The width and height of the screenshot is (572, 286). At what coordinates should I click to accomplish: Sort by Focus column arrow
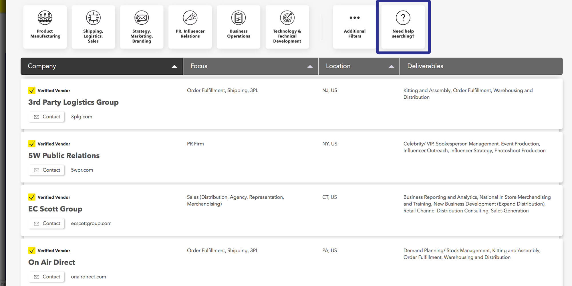tap(310, 66)
